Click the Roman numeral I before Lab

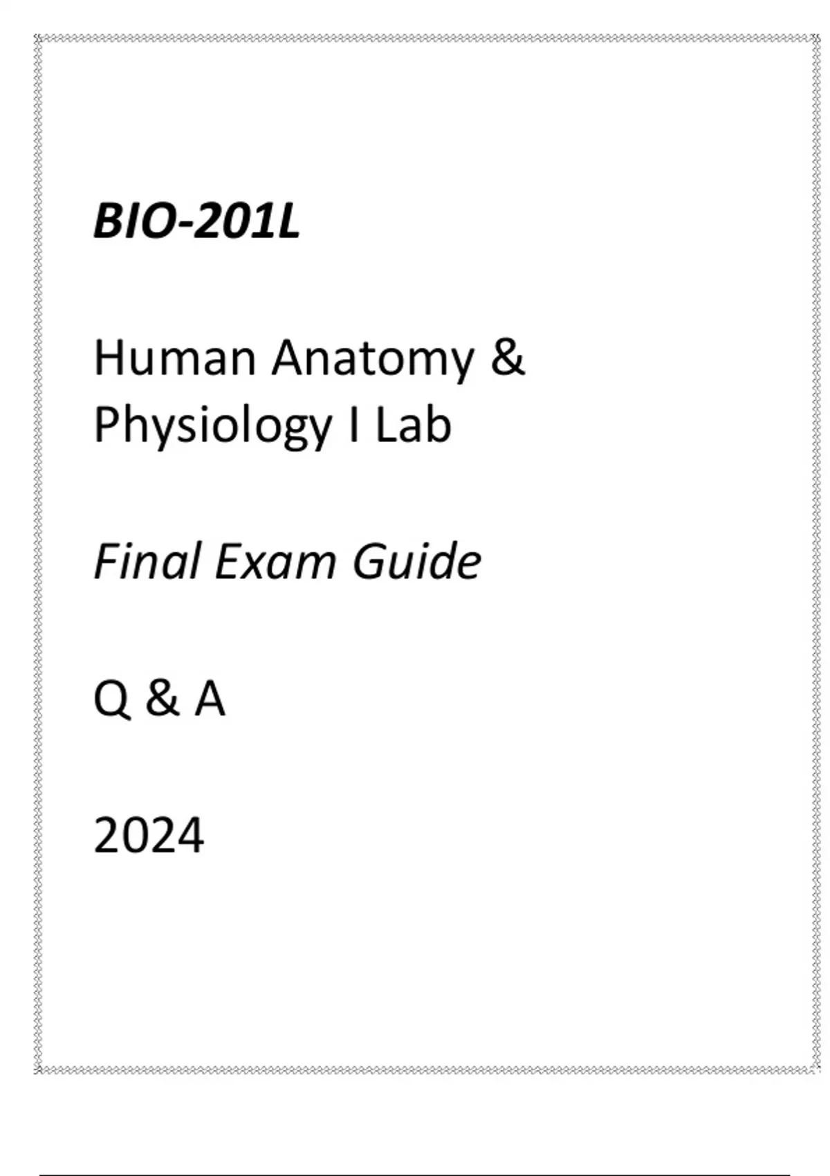[x=353, y=425]
